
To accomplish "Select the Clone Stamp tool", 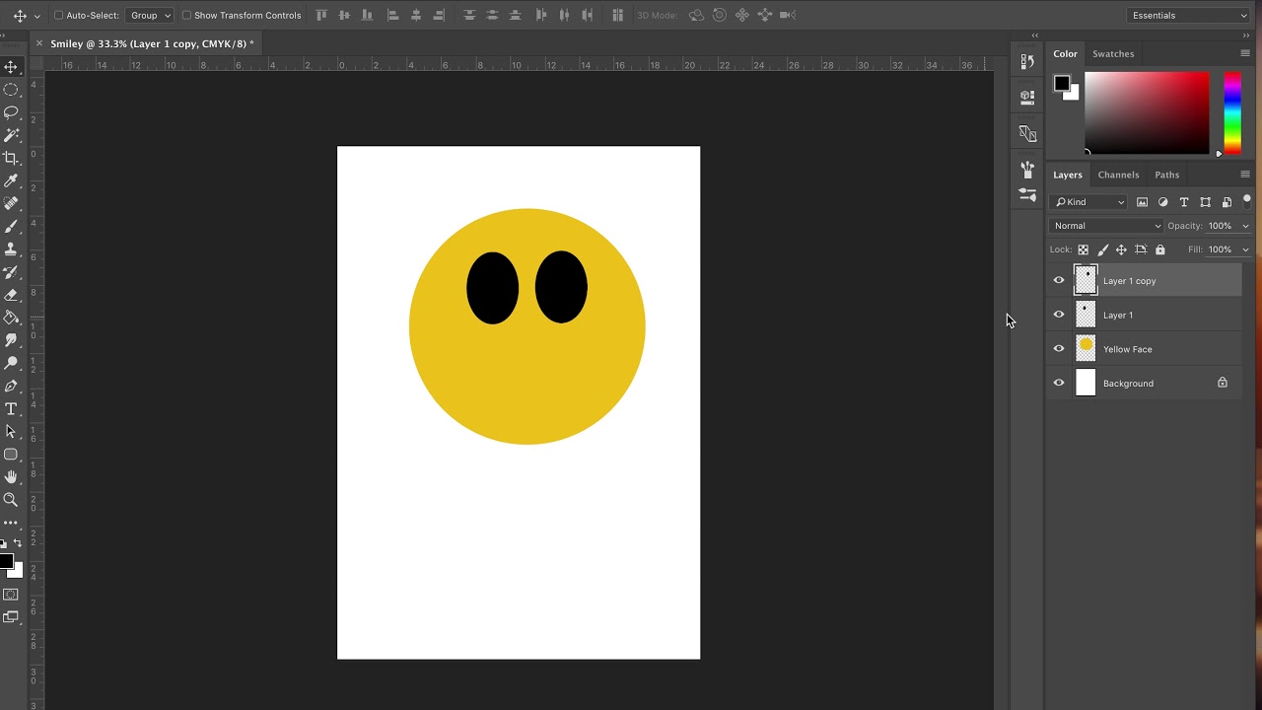I will 11,249.
